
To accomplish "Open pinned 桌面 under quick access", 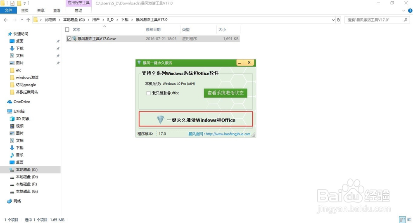I will pos(19,41).
